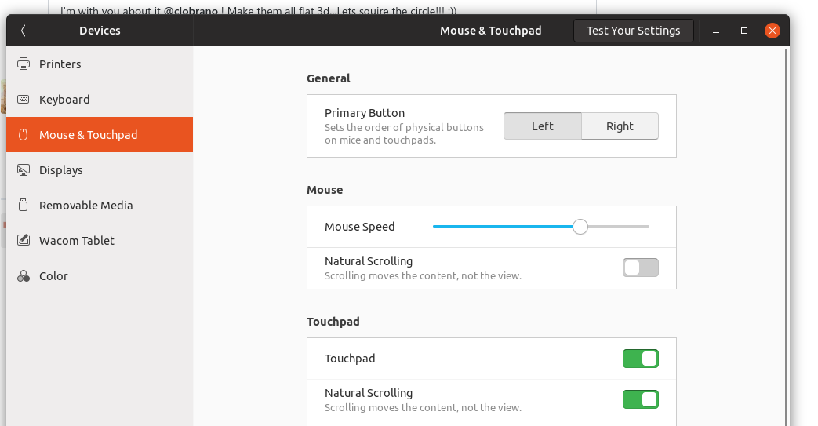The width and height of the screenshot is (818, 426).
Task: Click the Wacom Tablet pen icon
Action: tap(24, 240)
